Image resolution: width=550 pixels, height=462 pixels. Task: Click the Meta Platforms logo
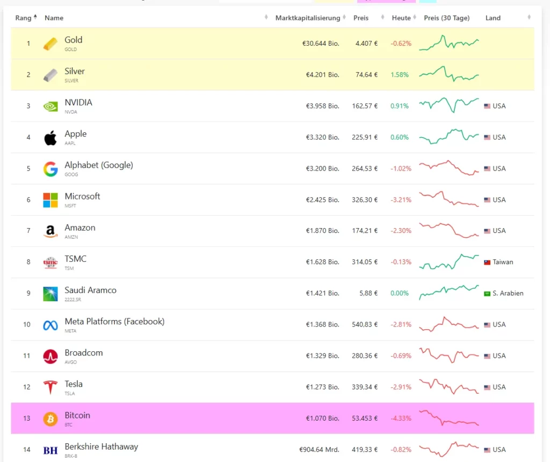coord(50,325)
